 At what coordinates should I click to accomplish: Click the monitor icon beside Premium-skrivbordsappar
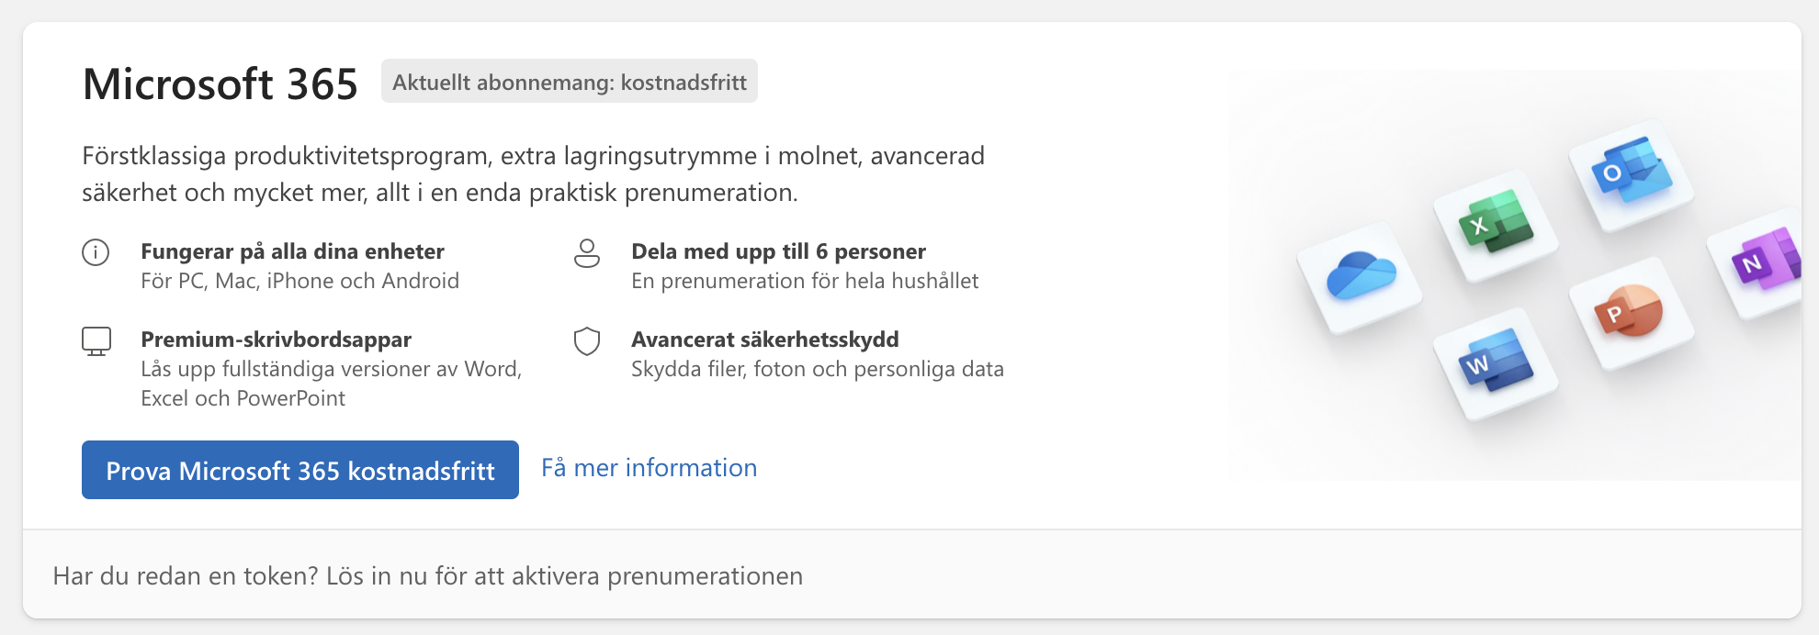(x=96, y=341)
